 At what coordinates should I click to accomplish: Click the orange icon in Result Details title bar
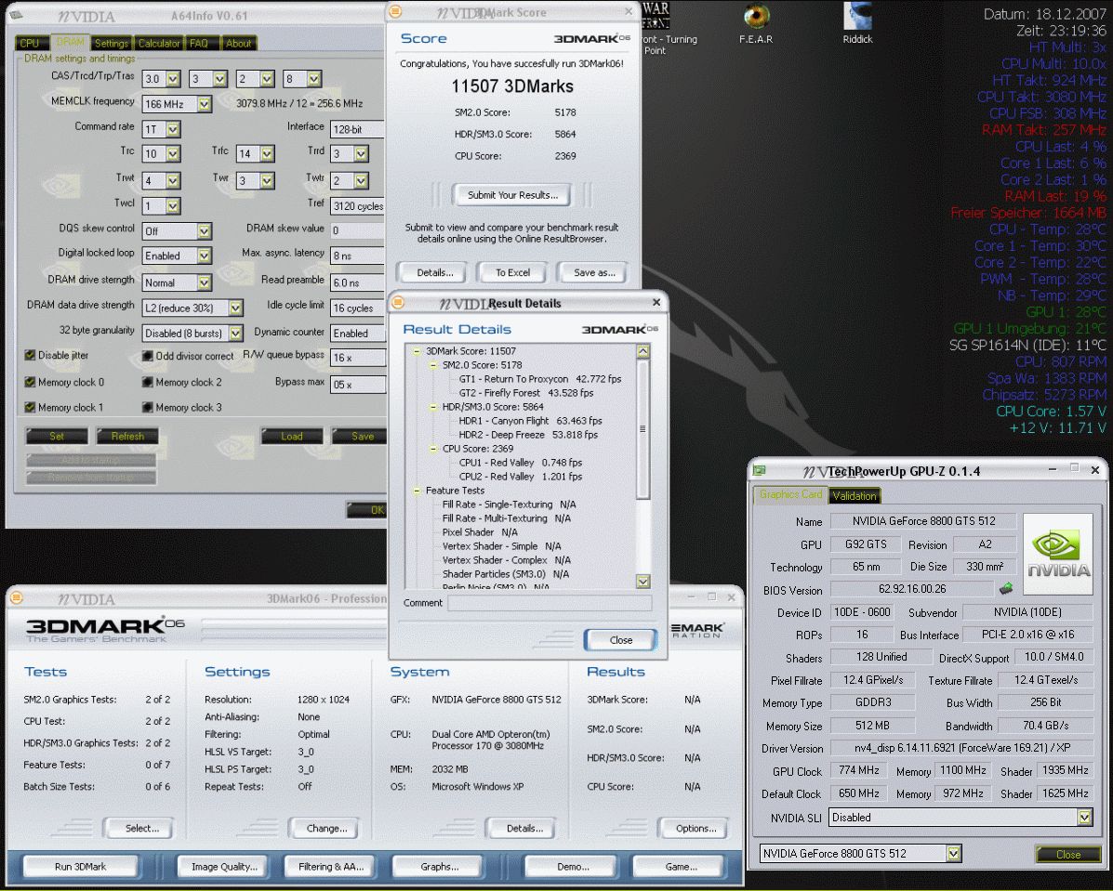[399, 303]
